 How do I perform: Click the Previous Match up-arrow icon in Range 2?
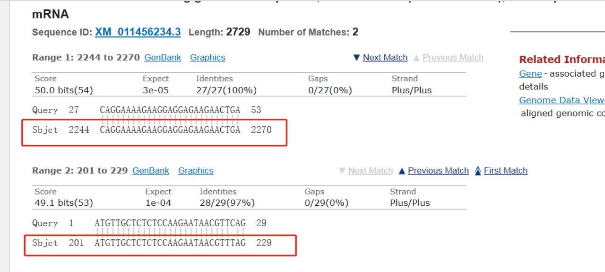click(x=402, y=171)
